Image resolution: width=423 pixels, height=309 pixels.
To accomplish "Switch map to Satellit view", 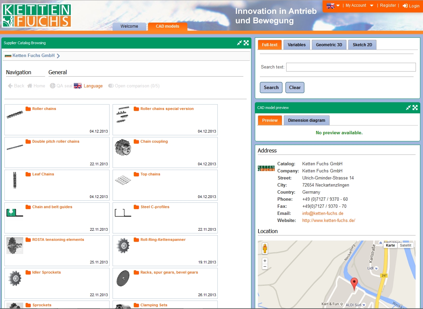I will point(405,245).
